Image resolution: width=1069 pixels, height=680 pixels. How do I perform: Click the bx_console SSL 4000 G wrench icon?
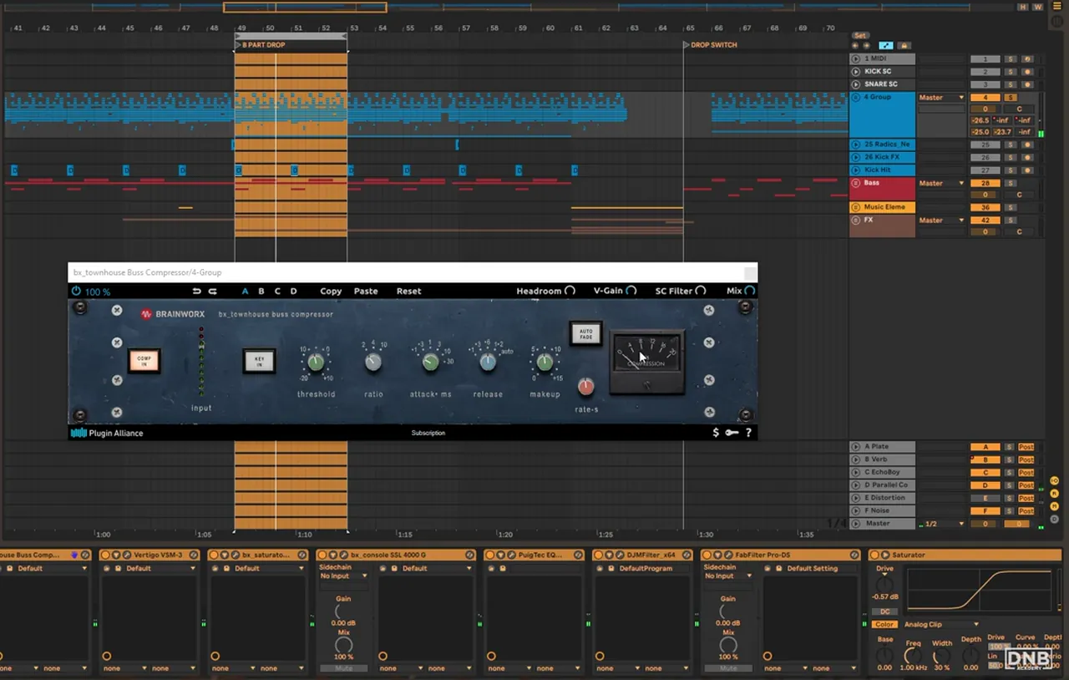[x=345, y=556]
